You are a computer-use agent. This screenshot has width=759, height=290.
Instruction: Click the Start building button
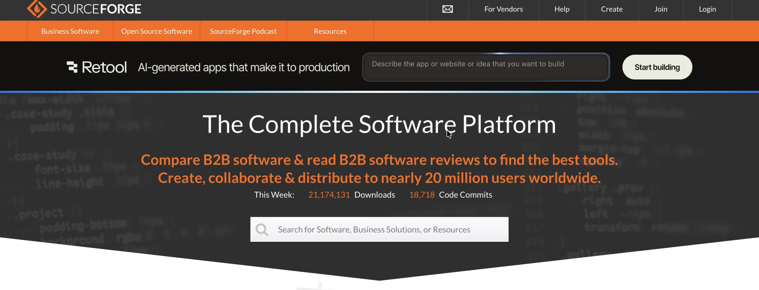pyautogui.click(x=657, y=67)
